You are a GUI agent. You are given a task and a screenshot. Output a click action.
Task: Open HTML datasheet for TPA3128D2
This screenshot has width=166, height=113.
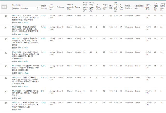[26, 34]
